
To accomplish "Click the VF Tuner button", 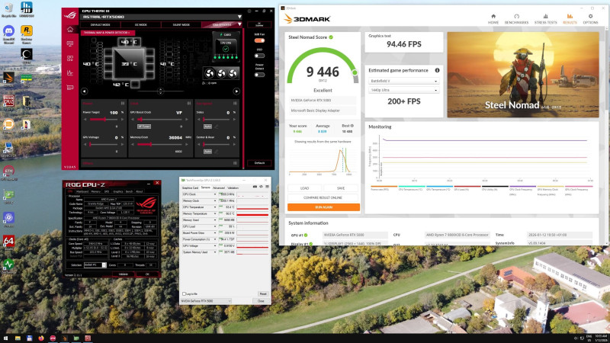I will [x=144, y=127].
